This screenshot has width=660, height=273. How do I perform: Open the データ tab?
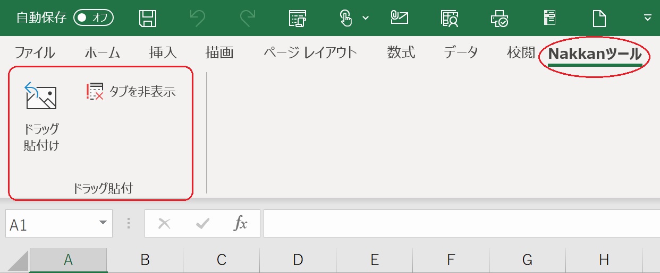pyautogui.click(x=461, y=52)
